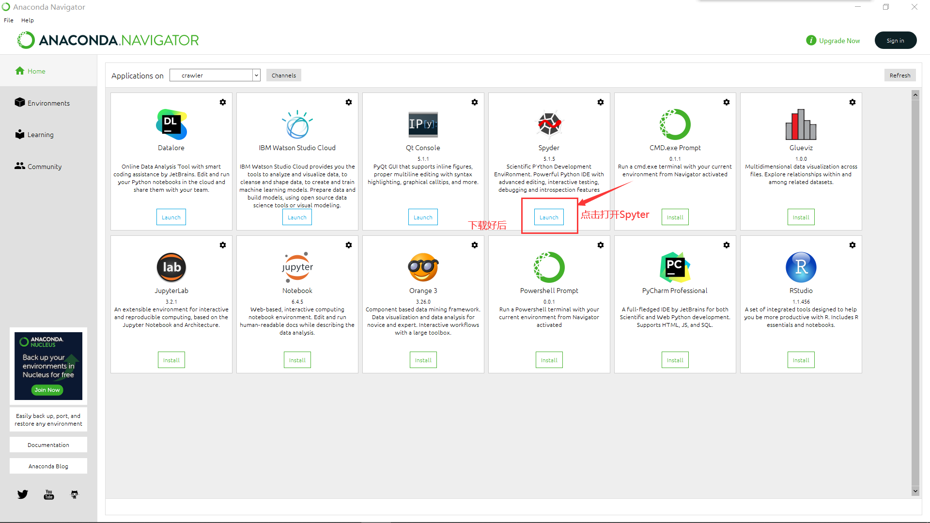Open the GitHub icon in sidebar
The width and height of the screenshot is (930, 523).
click(75, 494)
